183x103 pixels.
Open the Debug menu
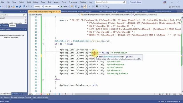click(x=36, y=2)
